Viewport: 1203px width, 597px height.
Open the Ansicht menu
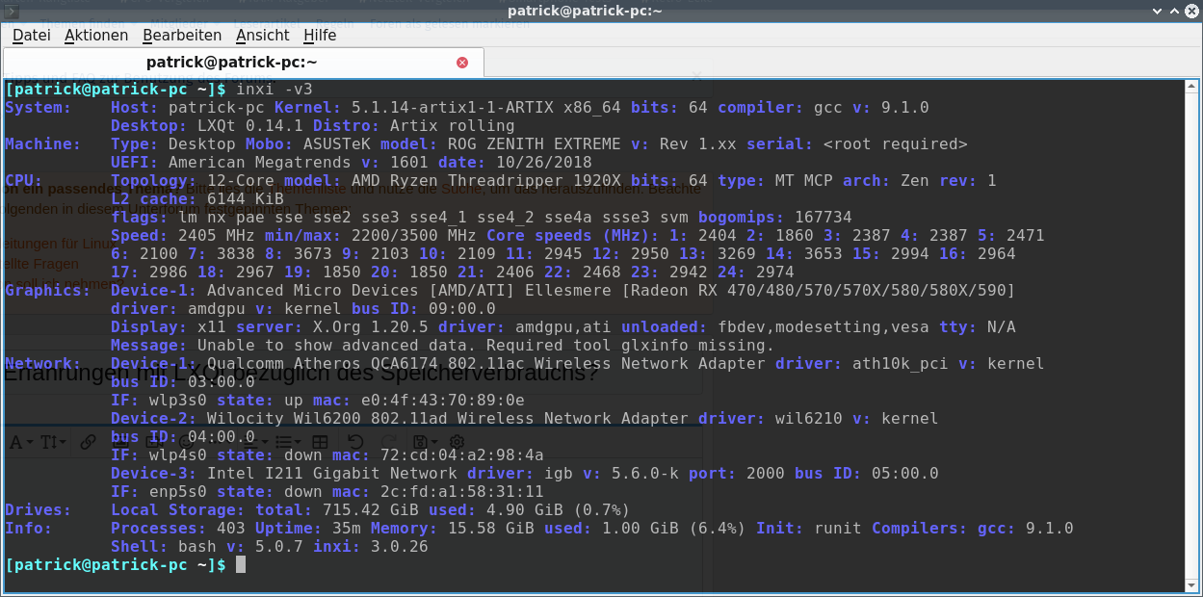tap(262, 35)
